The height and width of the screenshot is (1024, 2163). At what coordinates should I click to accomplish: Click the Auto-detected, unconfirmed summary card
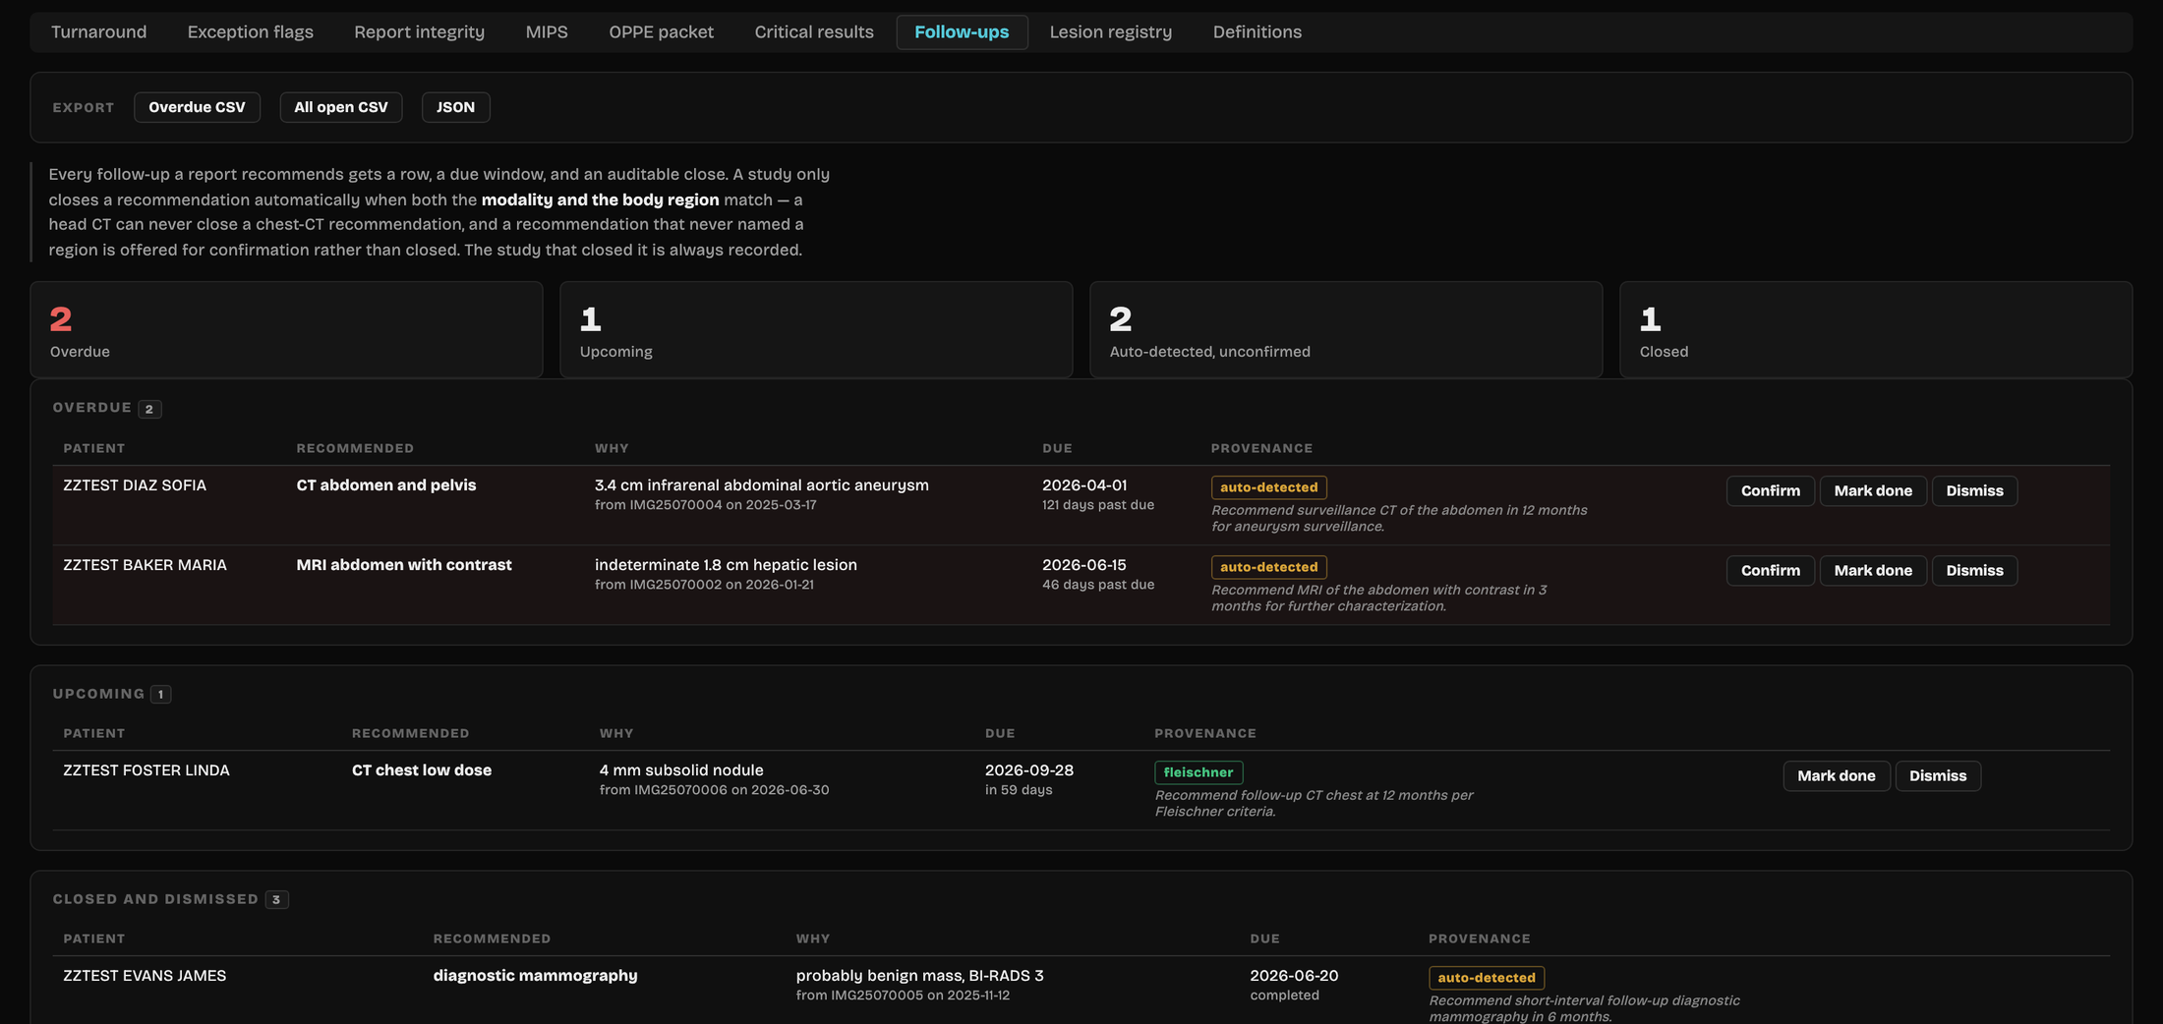[1346, 329]
